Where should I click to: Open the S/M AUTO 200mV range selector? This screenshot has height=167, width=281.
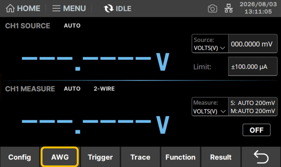click(253, 107)
